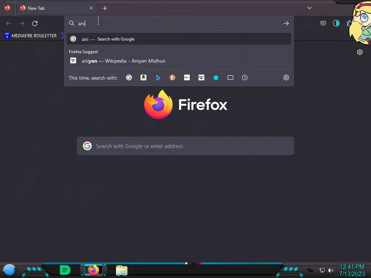The image size is (371, 278).
Task: Open search settings gear in dropdown
Action: pos(286,77)
